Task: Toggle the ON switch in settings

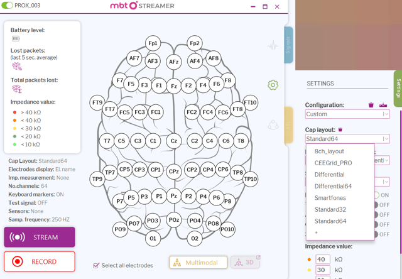Action: coord(377,195)
